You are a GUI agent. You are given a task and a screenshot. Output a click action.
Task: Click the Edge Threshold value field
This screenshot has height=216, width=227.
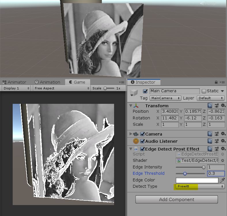(216, 174)
